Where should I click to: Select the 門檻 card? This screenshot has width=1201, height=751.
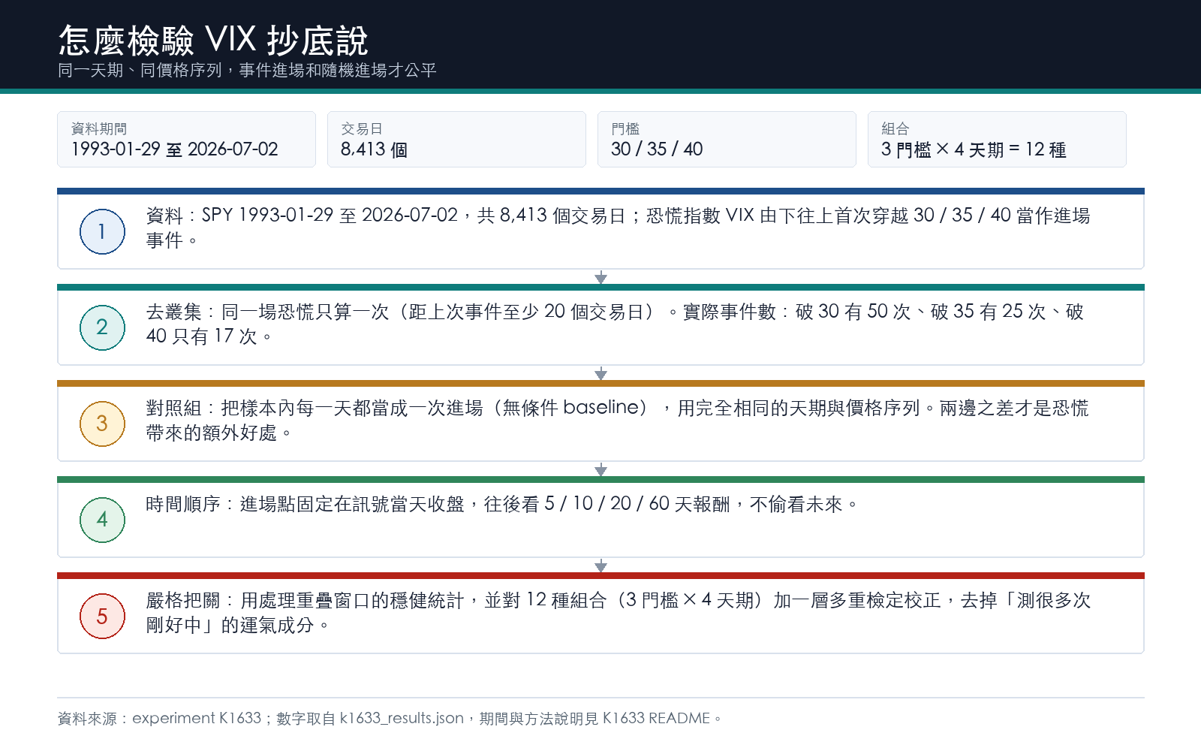[x=727, y=139]
